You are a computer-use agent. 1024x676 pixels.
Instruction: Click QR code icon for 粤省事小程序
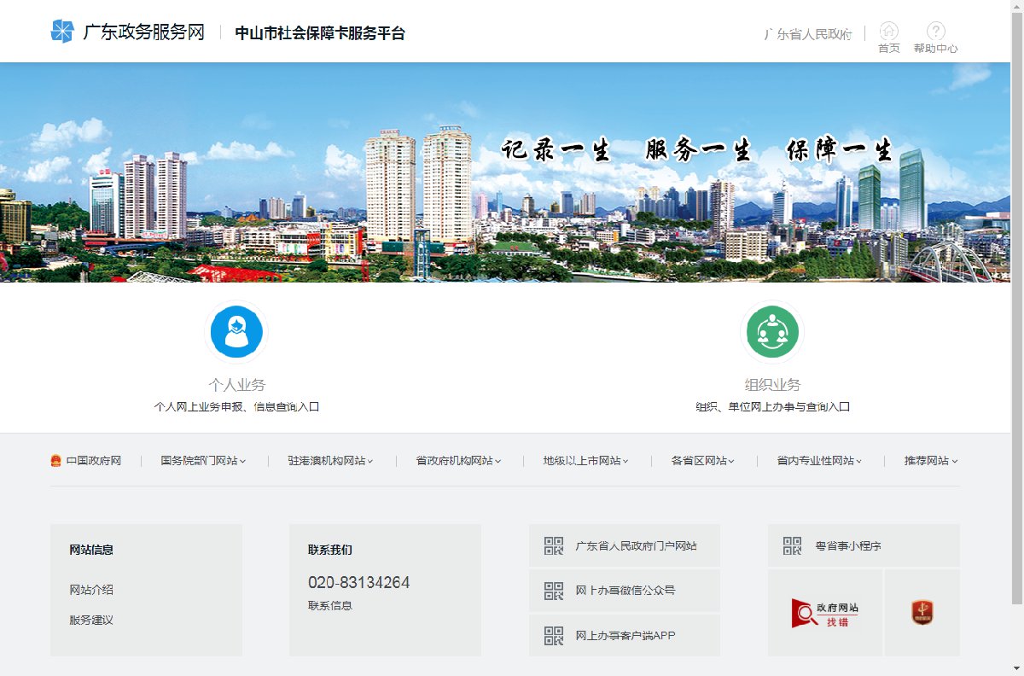[793, 546]
